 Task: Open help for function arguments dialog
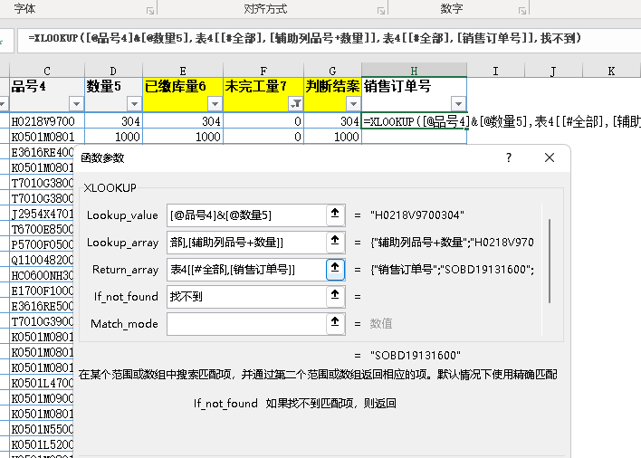click(509, 157)
